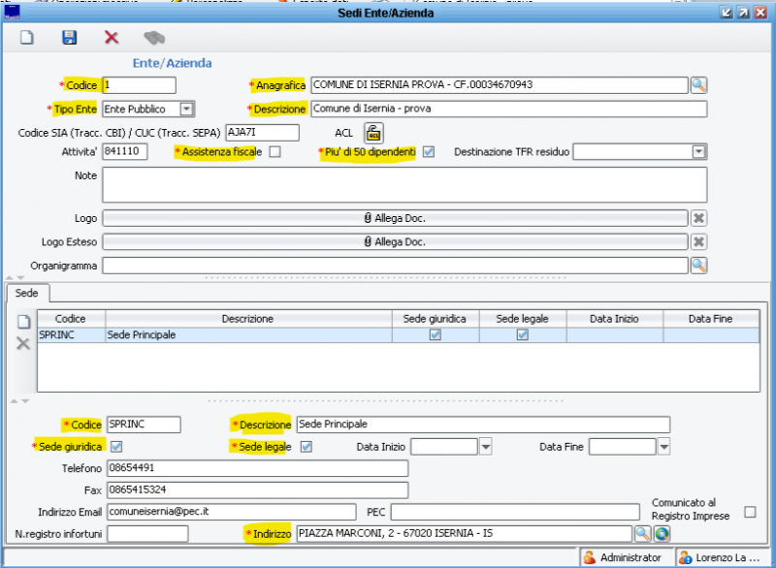Open the Organigramma search lookup icon
The width and height of the screenshot is (776, 568).
click(x=698, y=266)
